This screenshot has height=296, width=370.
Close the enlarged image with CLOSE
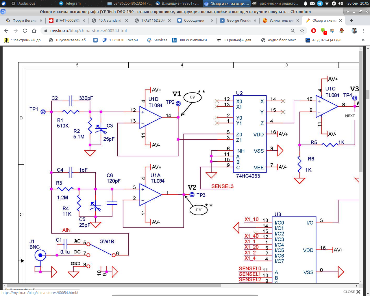tap(352, 292)
